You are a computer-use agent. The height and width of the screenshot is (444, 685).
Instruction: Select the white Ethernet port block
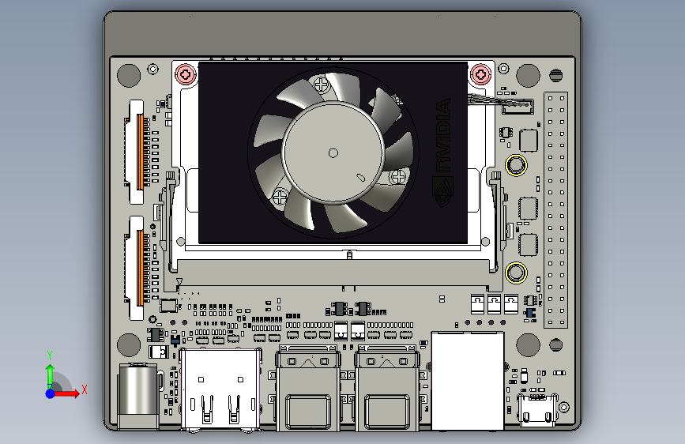coord(468,381)
